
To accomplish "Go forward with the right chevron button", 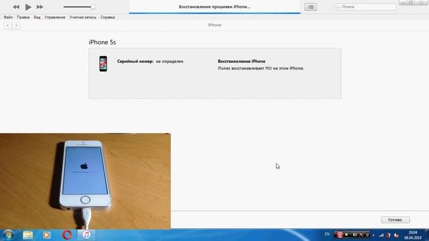I will 16,25.
